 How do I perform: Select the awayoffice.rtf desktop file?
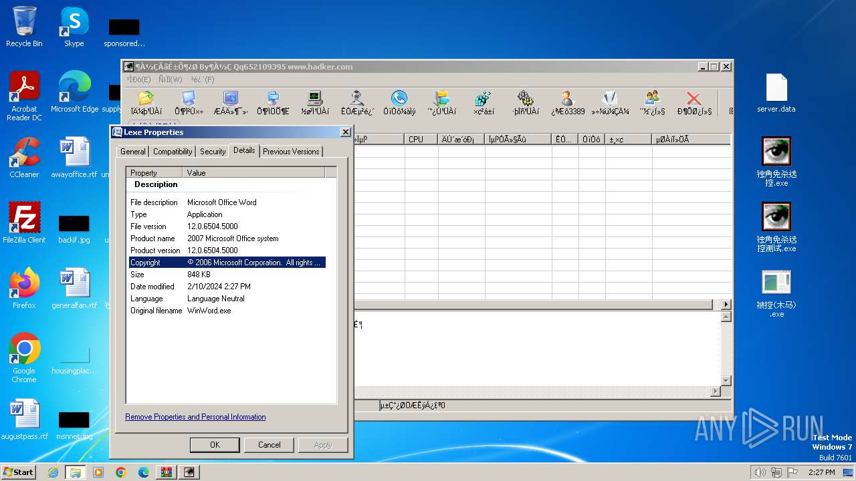pos(74,157)
